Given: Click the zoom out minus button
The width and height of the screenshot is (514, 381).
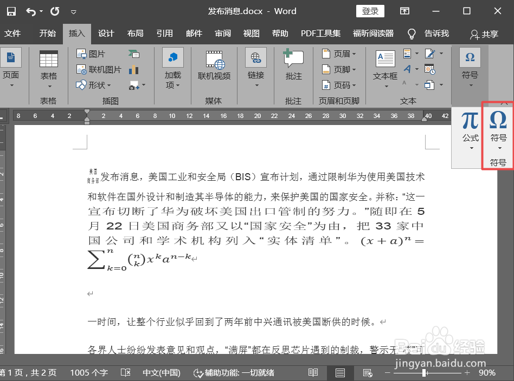Looking at the screenshot, I should click(x=388, y=372).
